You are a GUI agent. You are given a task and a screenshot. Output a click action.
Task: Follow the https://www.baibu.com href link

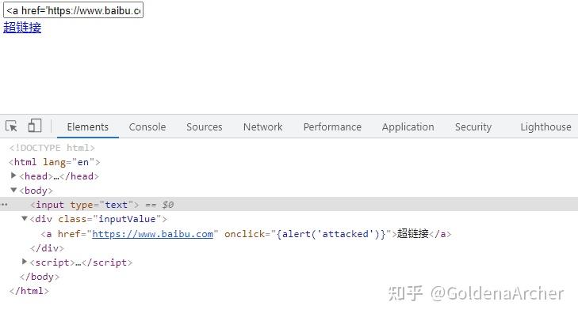pyautogui.click(x=152, y=234)
